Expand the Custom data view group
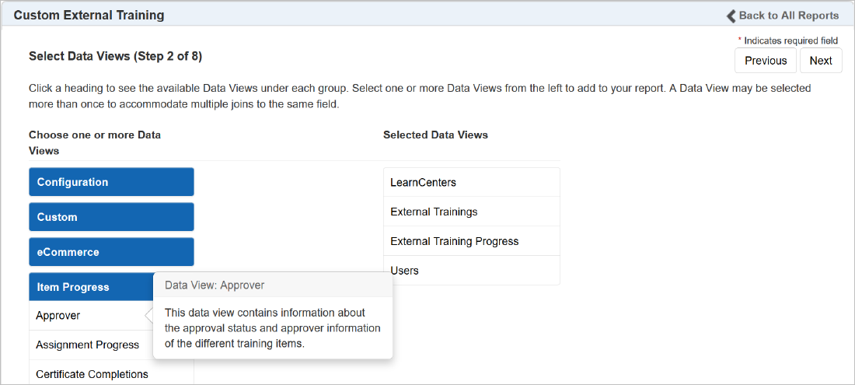Image resolution: width=855 pixels, height=385 pixels. click(x=111, y=217)
